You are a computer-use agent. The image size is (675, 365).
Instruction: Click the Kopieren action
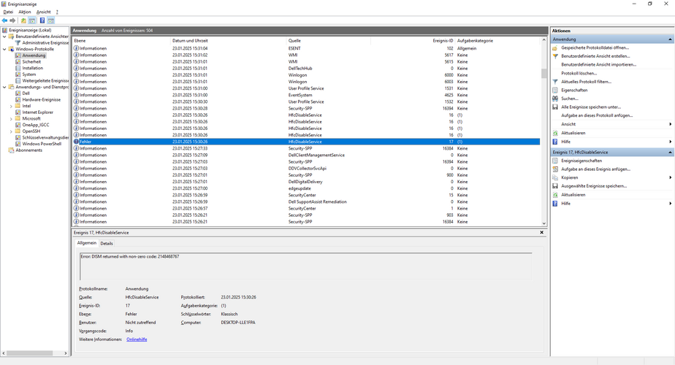[569, 178]
